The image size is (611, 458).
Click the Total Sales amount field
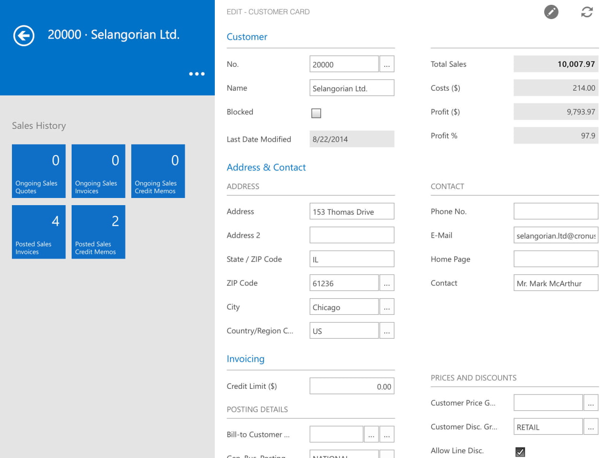click(556, 63)
